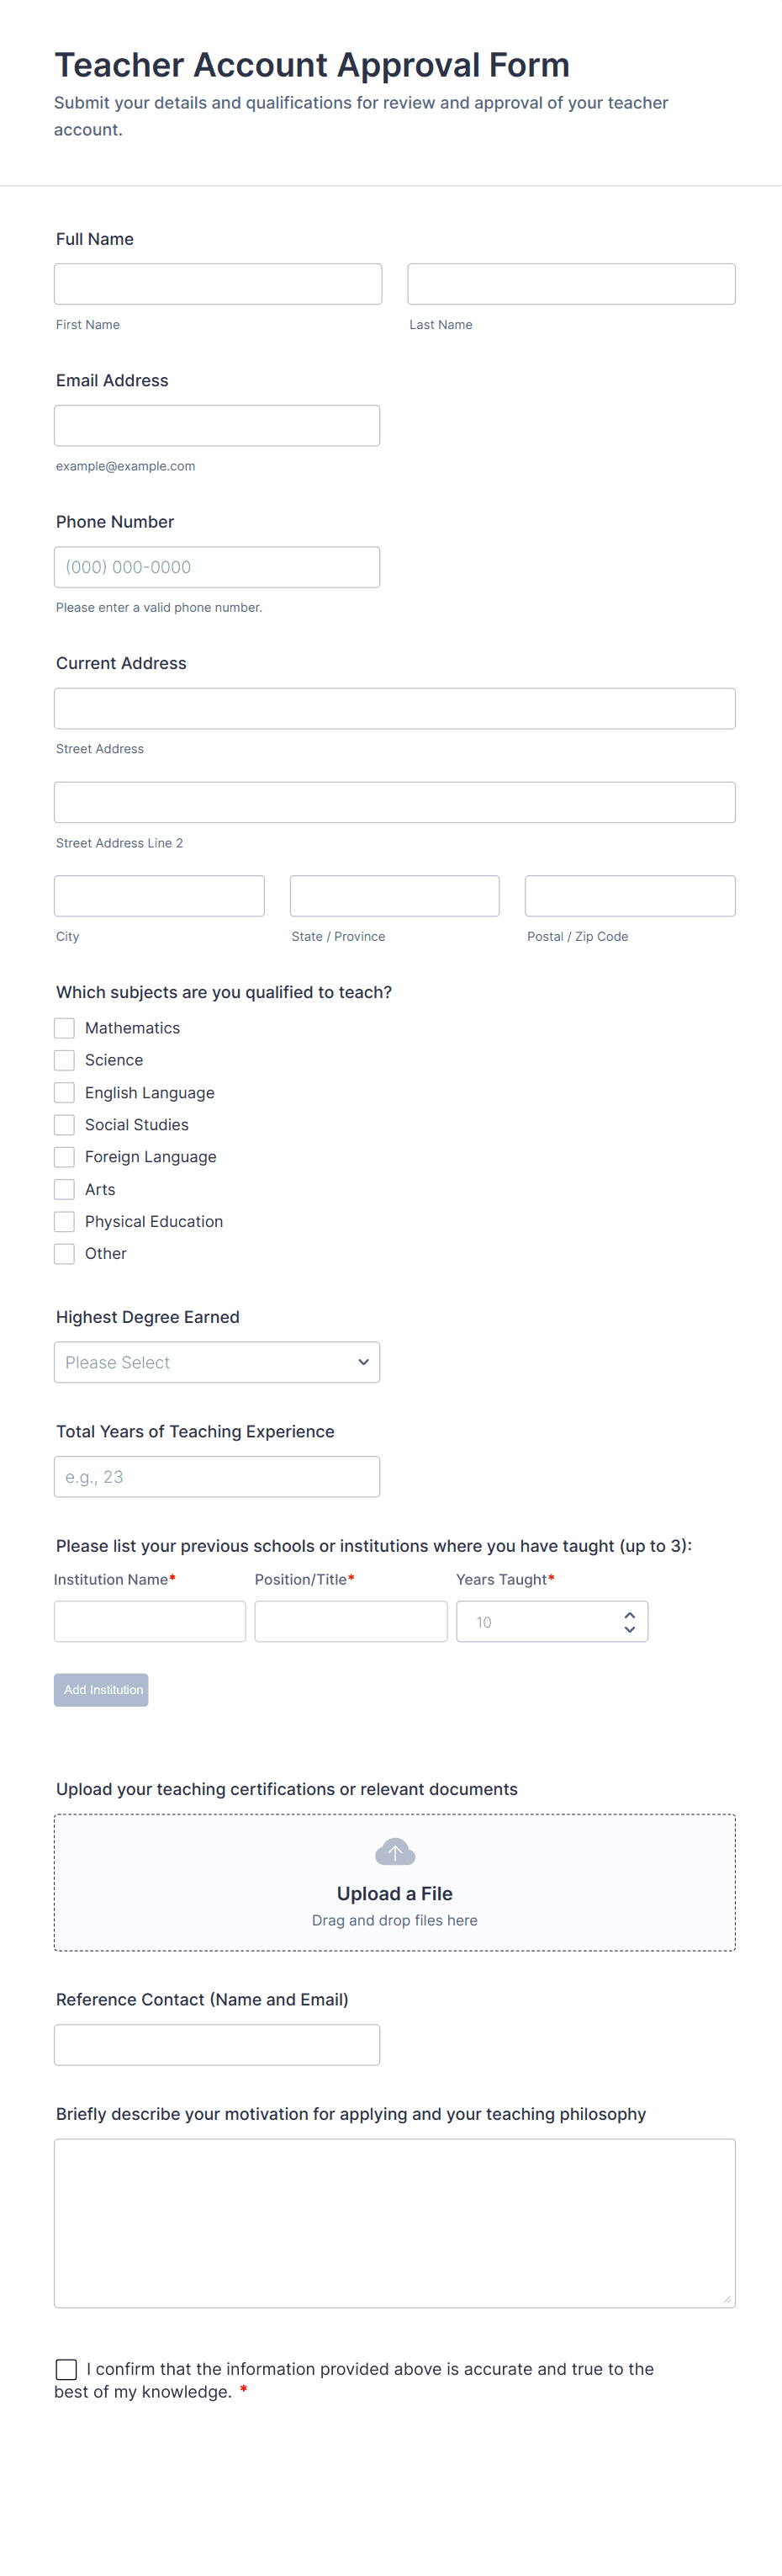Screen dimensions: 782x2576
Task: Select the Phone Number input
Action: coord(217,567)
